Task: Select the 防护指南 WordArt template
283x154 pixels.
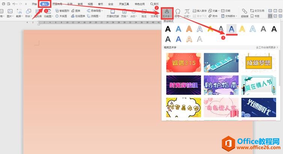Action: pos(221,85)
